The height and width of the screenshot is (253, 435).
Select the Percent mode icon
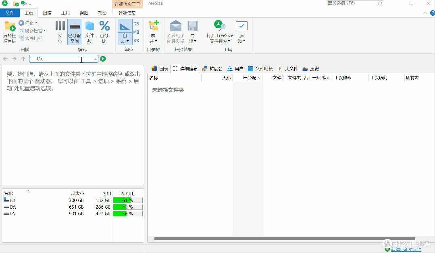(x=104, y=26)
